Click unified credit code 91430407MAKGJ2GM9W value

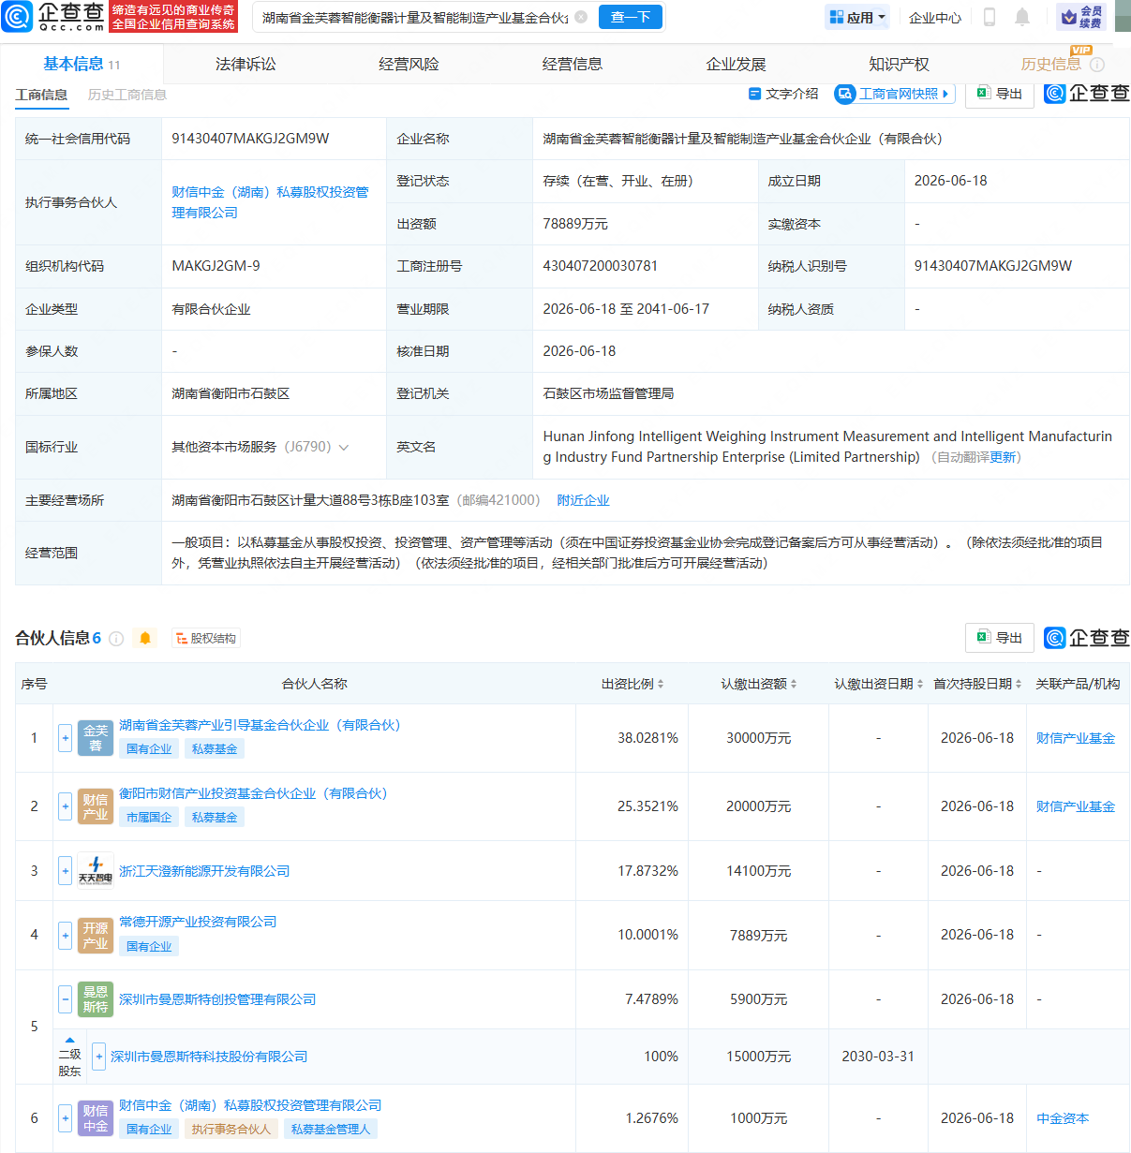pos(250,139)
